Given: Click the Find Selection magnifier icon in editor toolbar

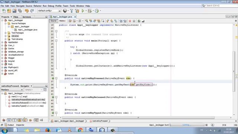Looking at the screenshot, I should [x=87, y=21].
